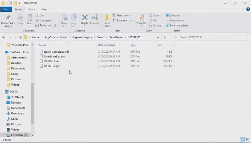Refresh the folder view
This screenshot has height=143, width=251.
coord(165,37)
